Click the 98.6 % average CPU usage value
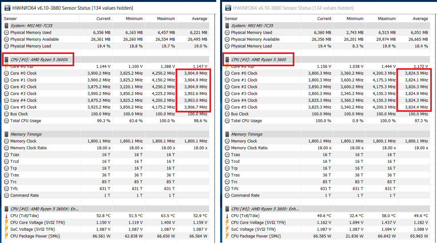This screenshot has height=243, width=437. pyautogui.click(x=200, y=121)
